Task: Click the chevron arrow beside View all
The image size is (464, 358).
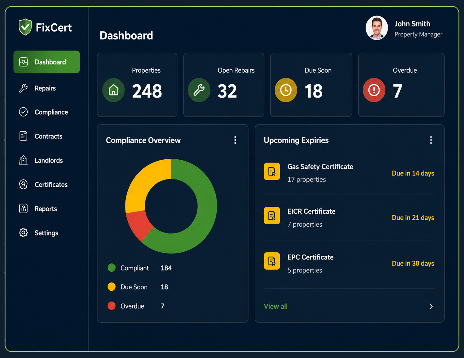Action: (x=431, y=306)
